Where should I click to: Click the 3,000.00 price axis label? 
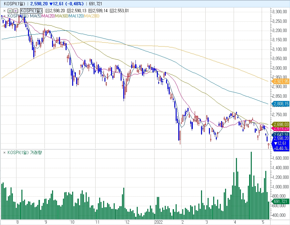click(280, 68)
